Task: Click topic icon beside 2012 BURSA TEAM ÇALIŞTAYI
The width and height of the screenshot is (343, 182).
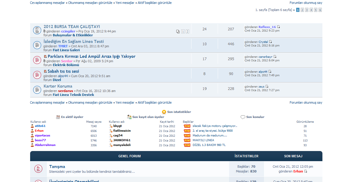Action: click(x=37, y=30)
